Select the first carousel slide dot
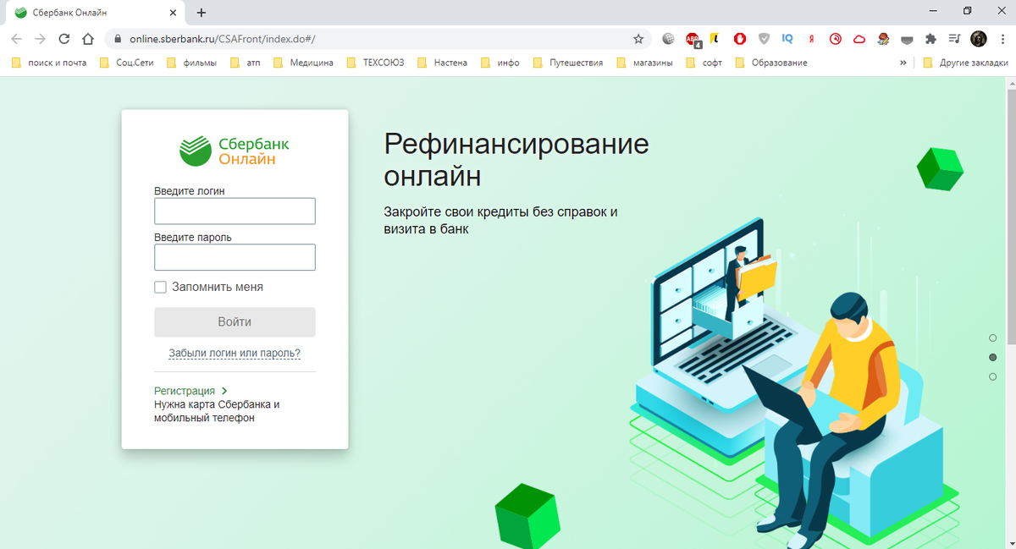The image size is (1016, 549). [993, 338]
